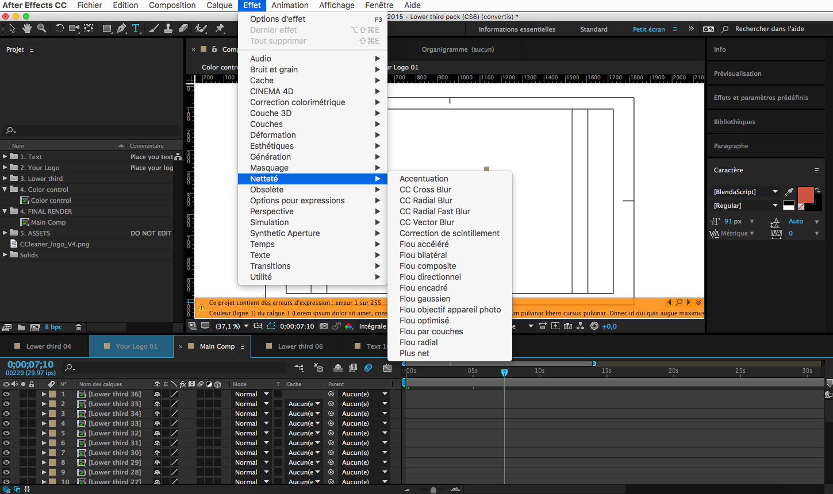The image size is (833, 494).
Task: Click the new folder icon in Project panel
Action: pyautogui.click(x=21, y=327)
